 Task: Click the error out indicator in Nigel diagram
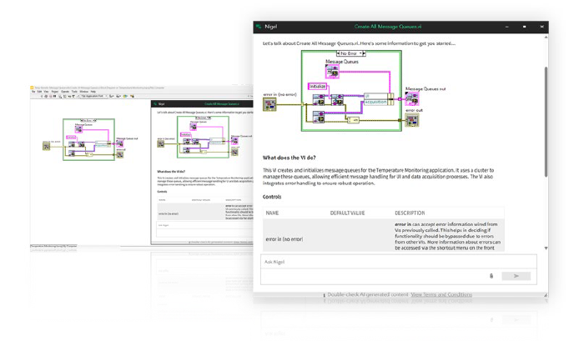tap(412, 120)
